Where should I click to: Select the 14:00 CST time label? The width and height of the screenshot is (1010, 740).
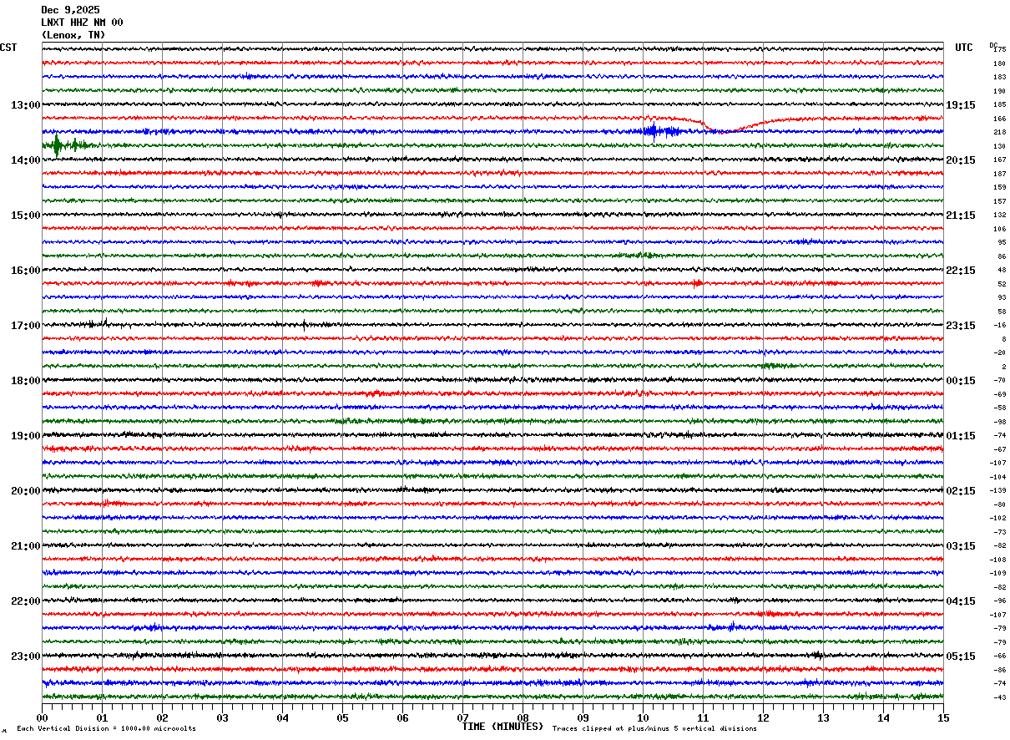tap(26, 160)
